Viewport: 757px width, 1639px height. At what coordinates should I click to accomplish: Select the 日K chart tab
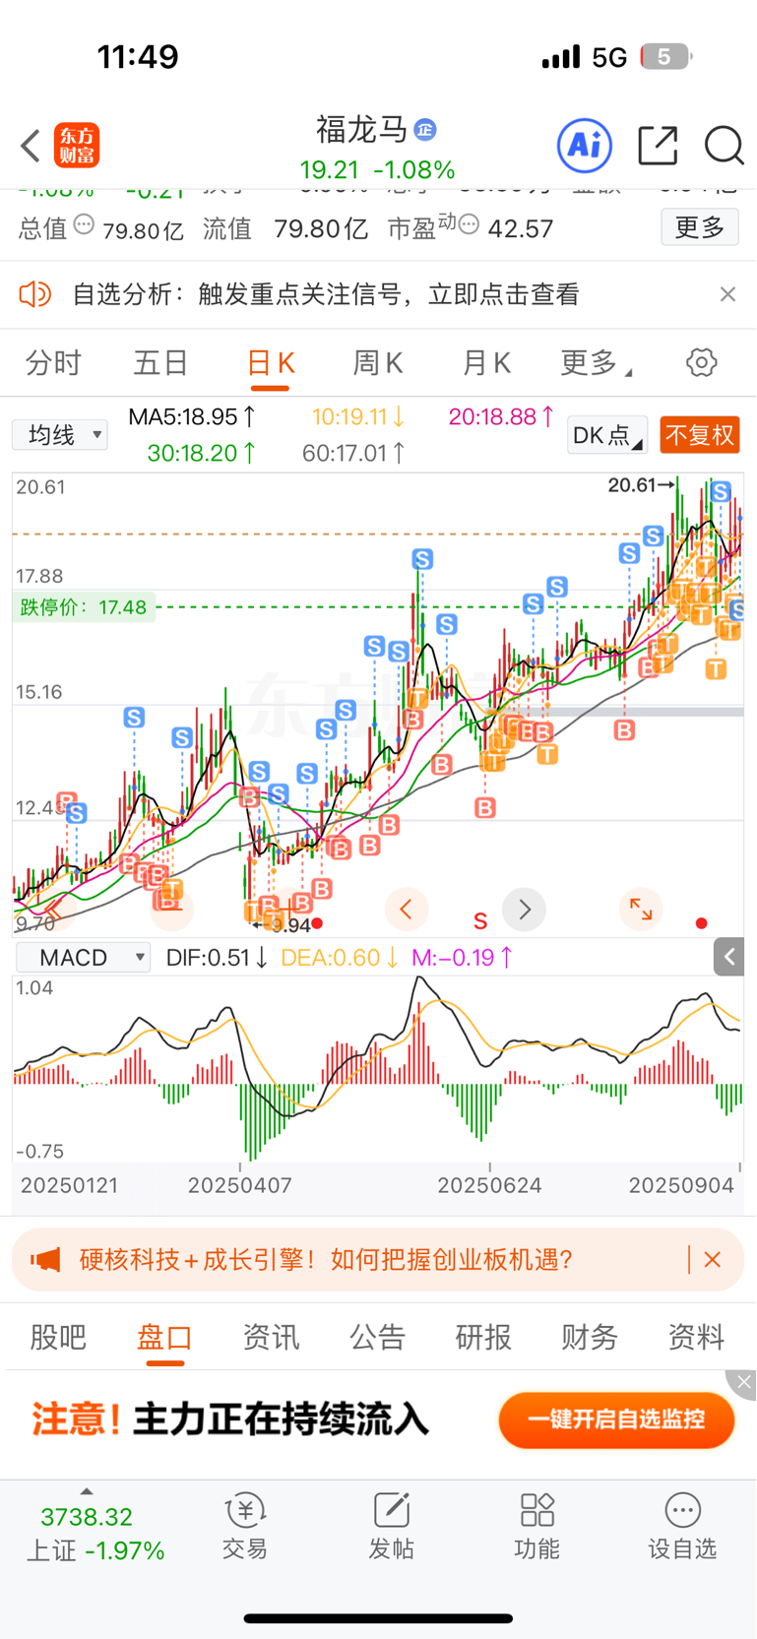(271, 363)
